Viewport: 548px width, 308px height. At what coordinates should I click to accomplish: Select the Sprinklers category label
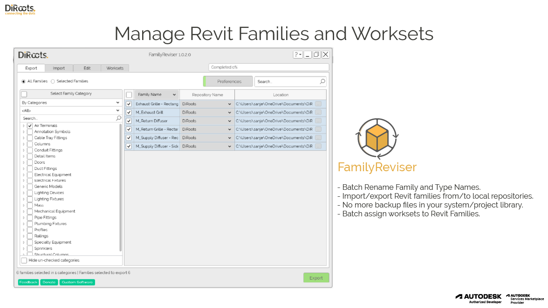[x=43, y=249]
